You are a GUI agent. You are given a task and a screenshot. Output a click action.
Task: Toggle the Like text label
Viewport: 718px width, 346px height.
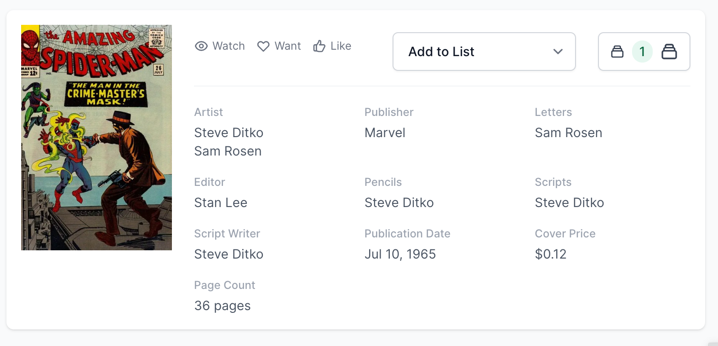[x=341, y=46]
